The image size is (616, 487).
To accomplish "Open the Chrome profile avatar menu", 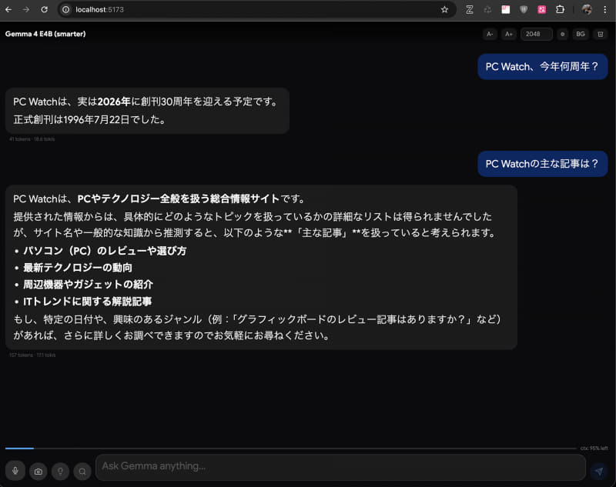I will [588, 10].
